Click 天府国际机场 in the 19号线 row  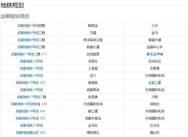[155, 111]
